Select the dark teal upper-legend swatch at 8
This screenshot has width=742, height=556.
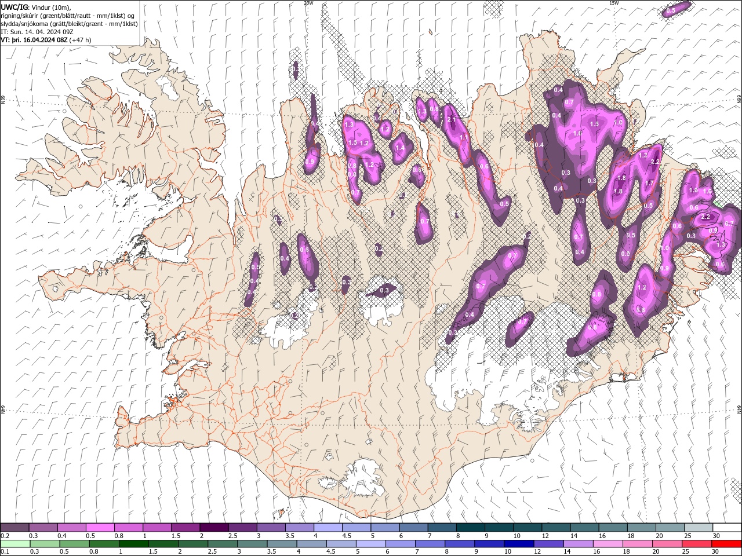[x=470, y=528]
